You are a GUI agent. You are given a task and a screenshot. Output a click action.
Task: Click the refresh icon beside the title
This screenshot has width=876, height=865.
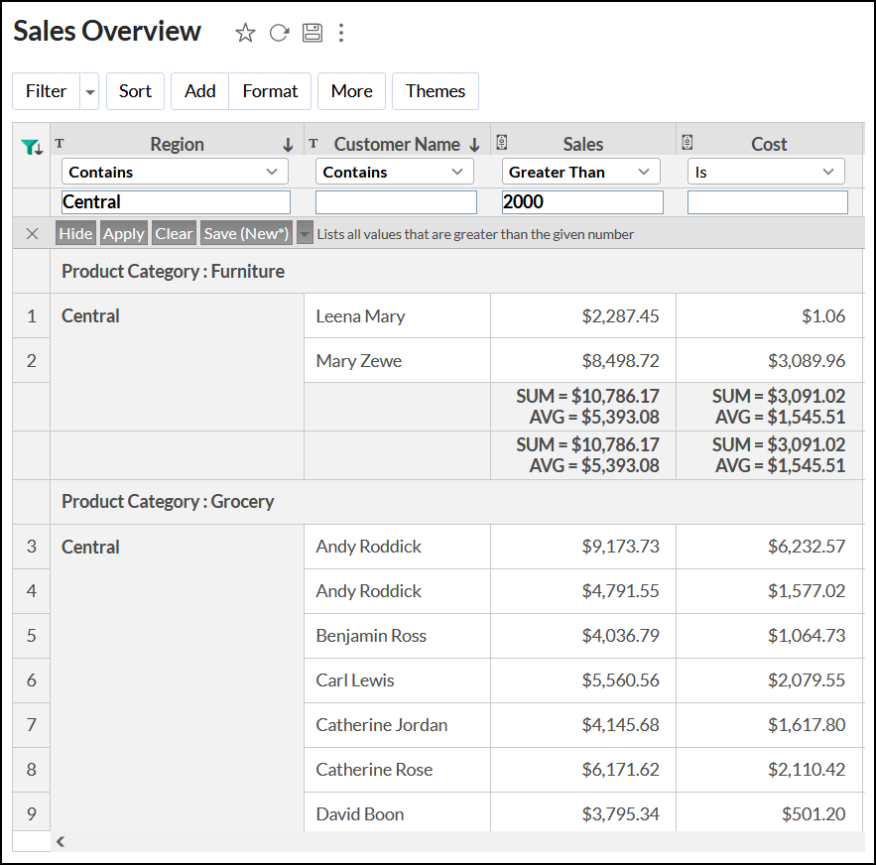click(279, 33)
